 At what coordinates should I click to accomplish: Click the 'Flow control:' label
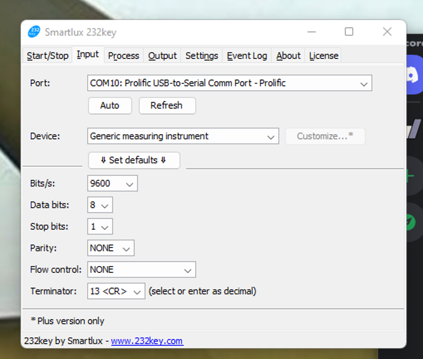point(55,269)
